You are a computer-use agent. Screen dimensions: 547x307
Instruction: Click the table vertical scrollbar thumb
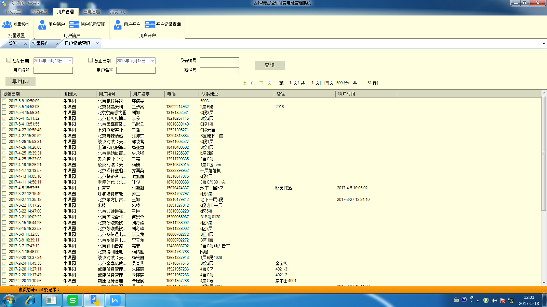544,153
